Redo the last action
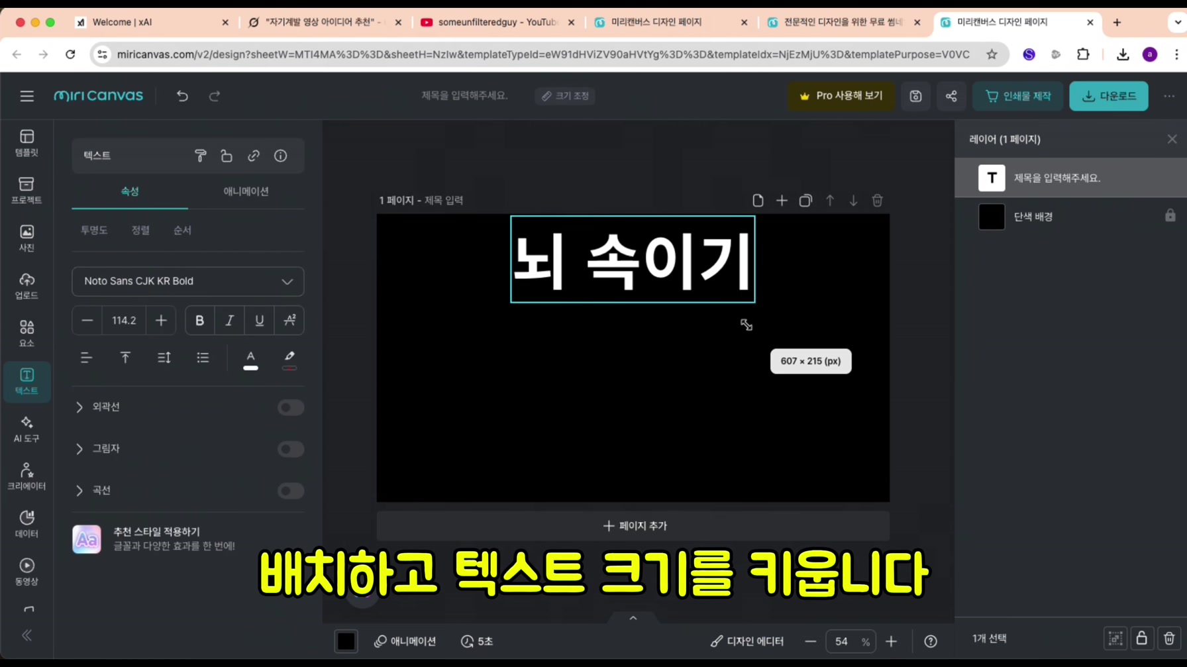The image size is (1187, 667). click(x=215, y=96)
